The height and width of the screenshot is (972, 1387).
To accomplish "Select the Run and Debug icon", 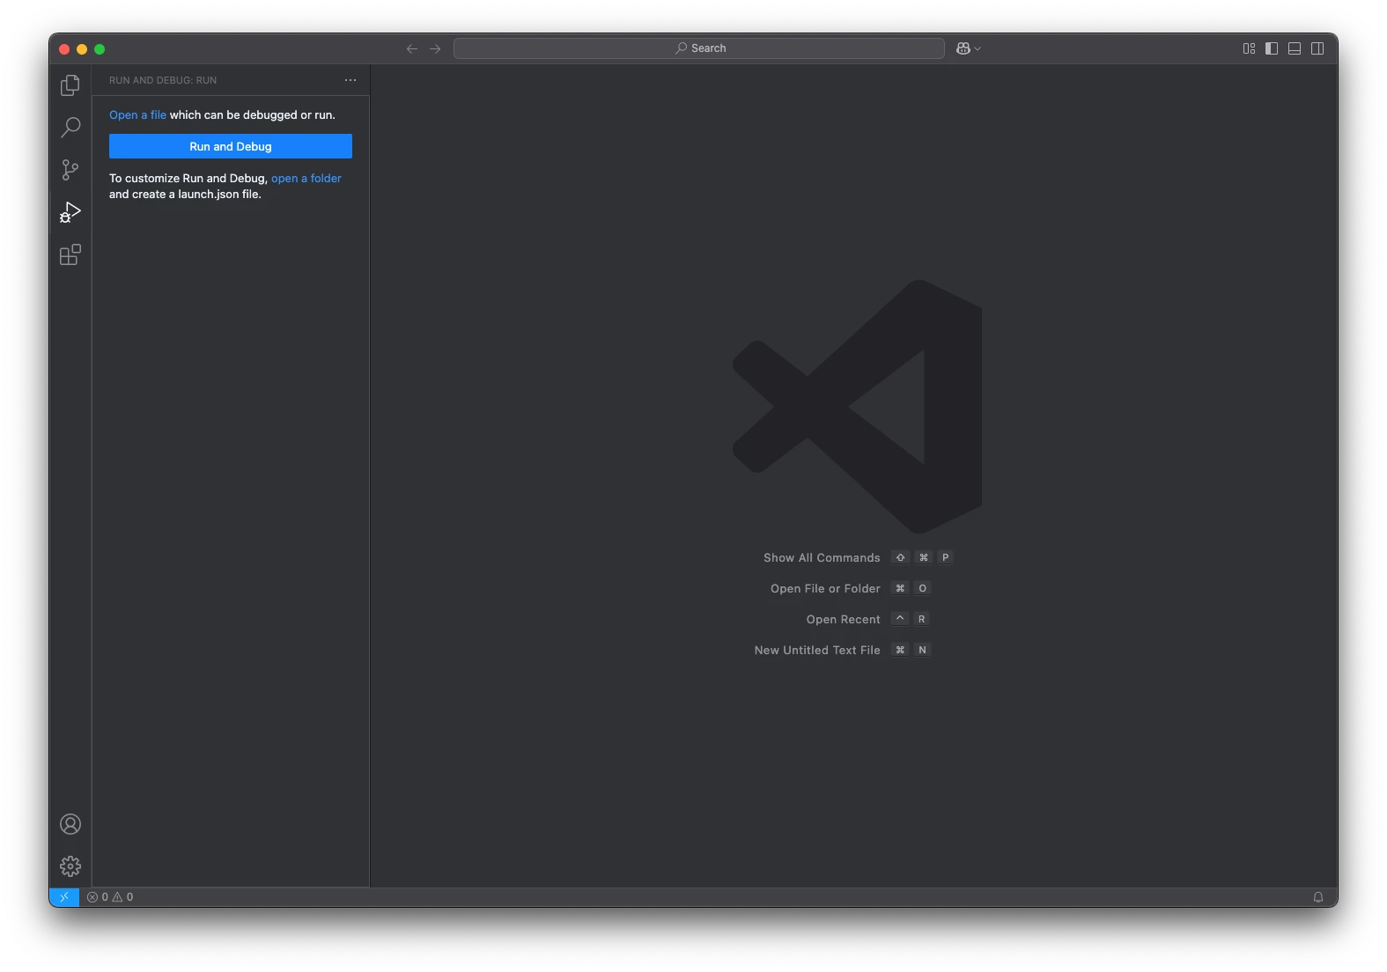I will [x=70, y=212].
